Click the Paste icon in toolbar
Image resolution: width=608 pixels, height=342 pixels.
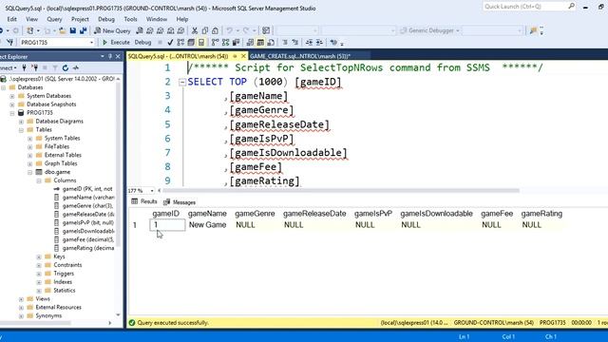(x=216, y=30)
